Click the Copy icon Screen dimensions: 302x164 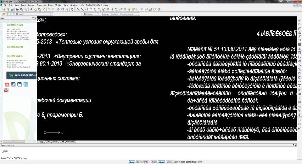(35, 9)
